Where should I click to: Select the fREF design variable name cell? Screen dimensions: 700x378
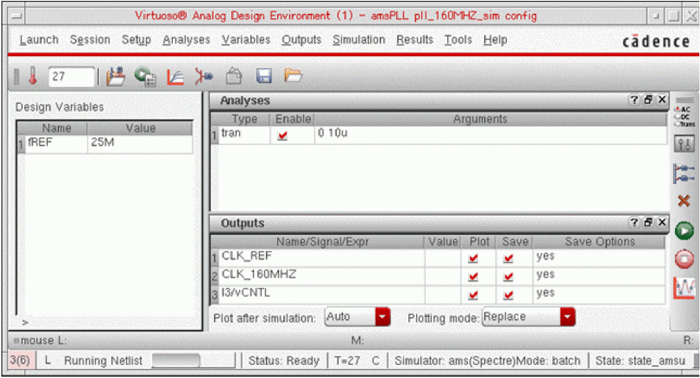[x=56, y=144]
